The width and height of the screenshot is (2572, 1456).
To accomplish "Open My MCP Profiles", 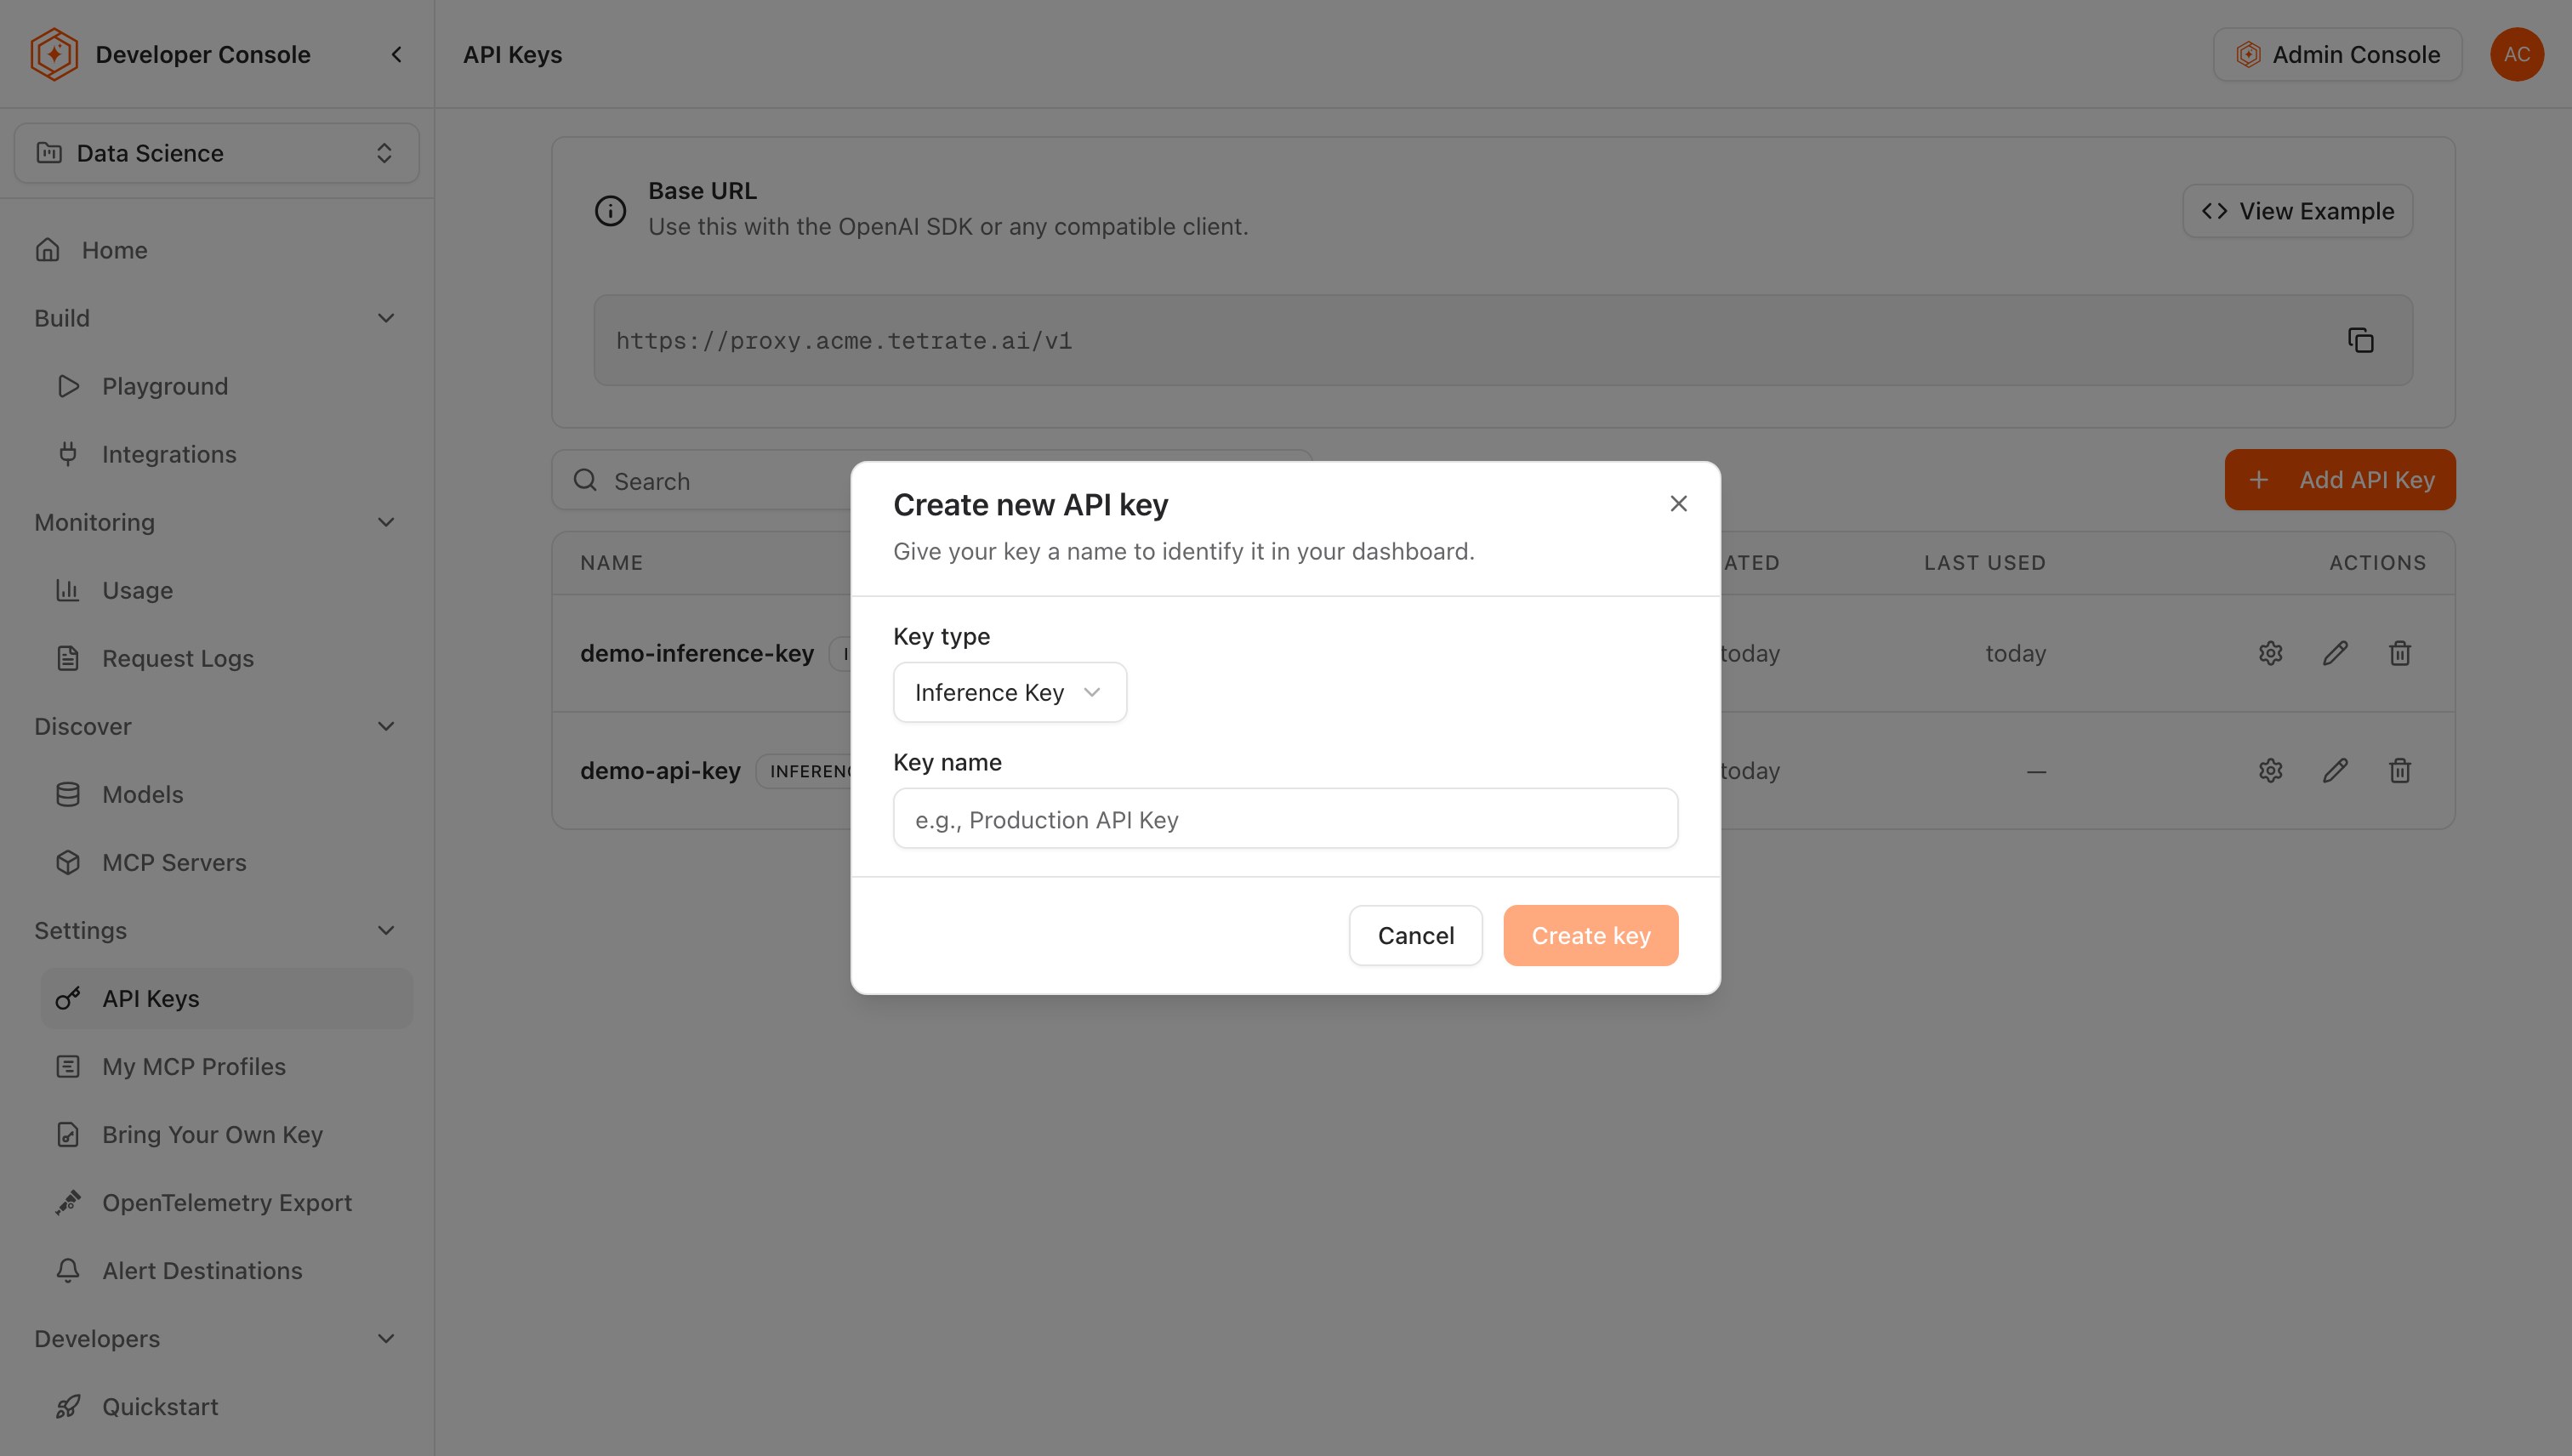I will pos(226,1066).
